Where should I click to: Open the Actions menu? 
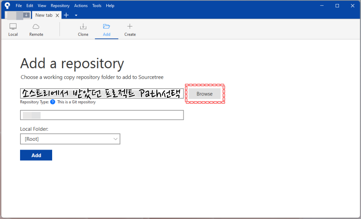pyautogui.click(x=81, y=6)
